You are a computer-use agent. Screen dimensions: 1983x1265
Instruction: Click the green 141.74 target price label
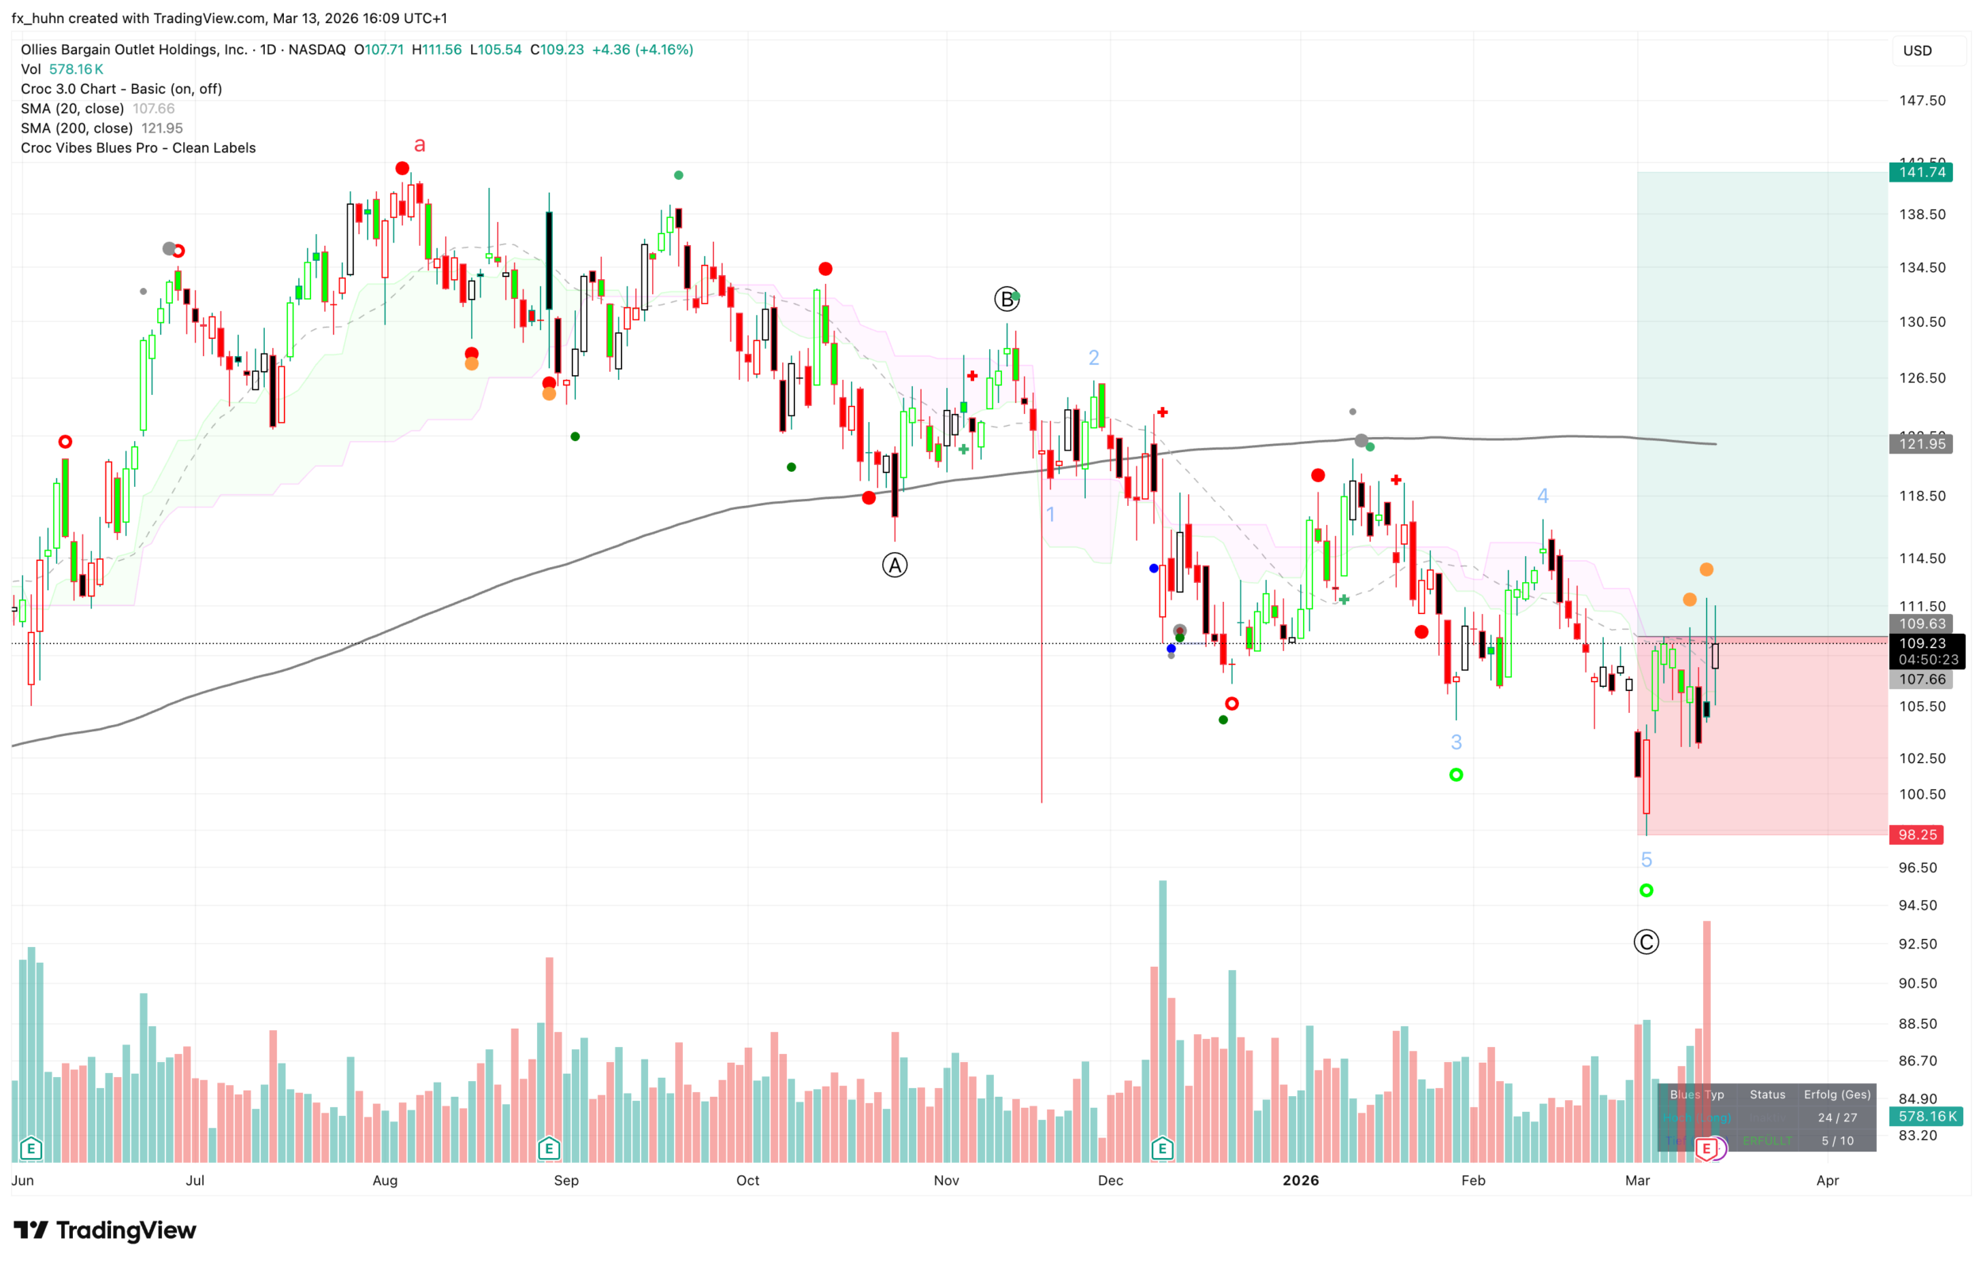click(x=1921, y=172)
